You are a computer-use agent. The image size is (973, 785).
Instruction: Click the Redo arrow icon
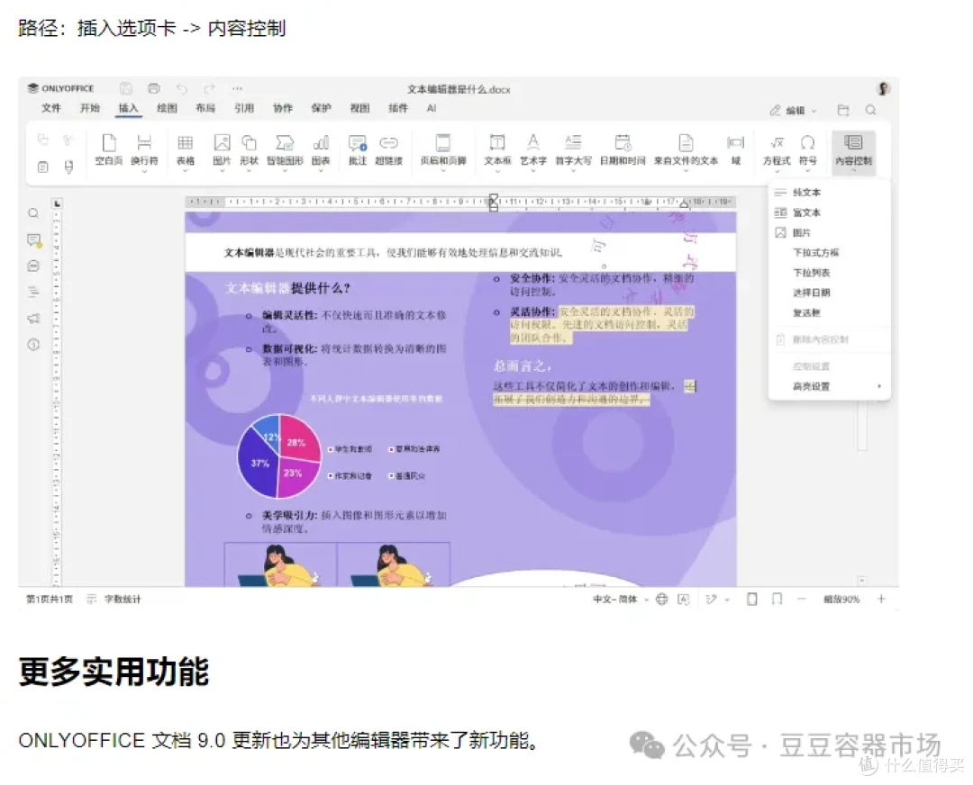[209, 88]
